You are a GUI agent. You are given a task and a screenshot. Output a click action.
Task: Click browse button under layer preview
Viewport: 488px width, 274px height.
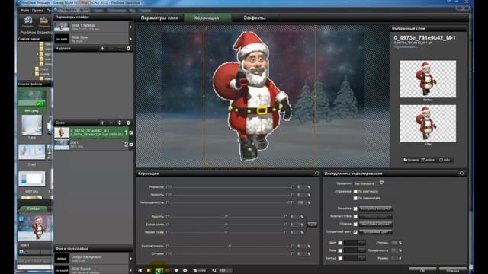[411, 160]
